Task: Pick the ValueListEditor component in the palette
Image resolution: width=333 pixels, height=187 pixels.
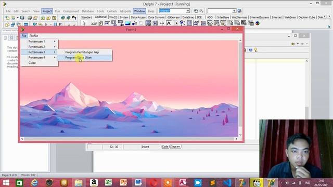Action: pos(189,23)
